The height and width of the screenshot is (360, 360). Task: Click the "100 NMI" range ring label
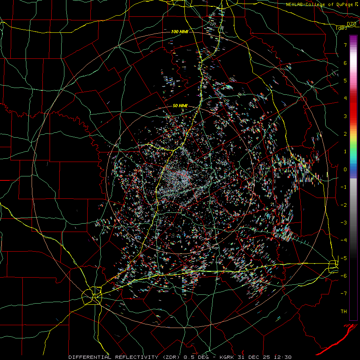tap(180, 32)
